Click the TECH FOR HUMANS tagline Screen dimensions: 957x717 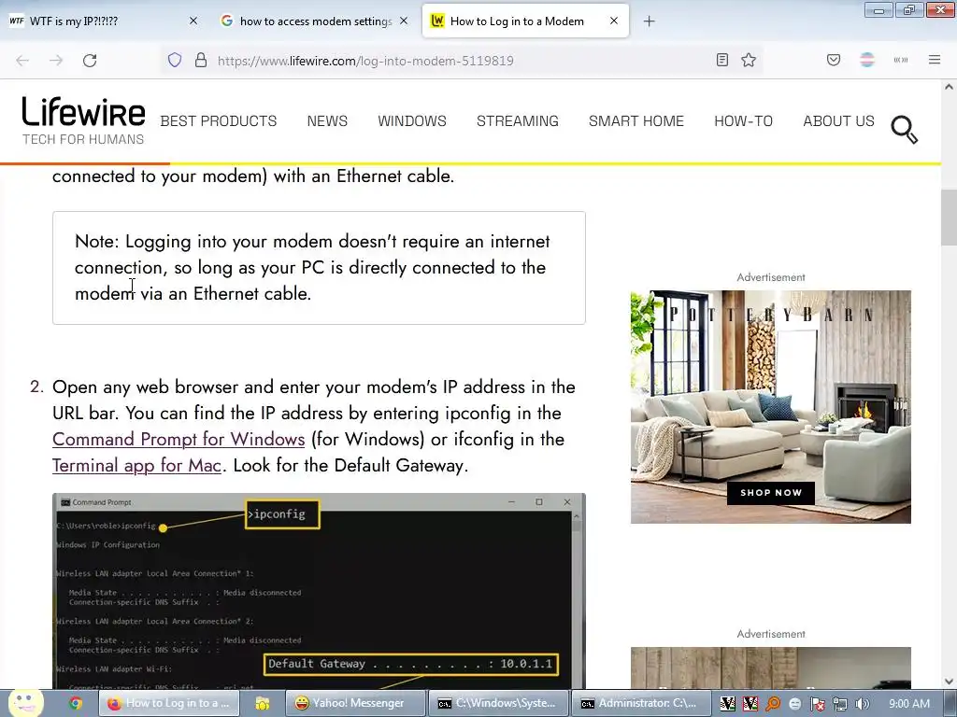click(83, 140)
